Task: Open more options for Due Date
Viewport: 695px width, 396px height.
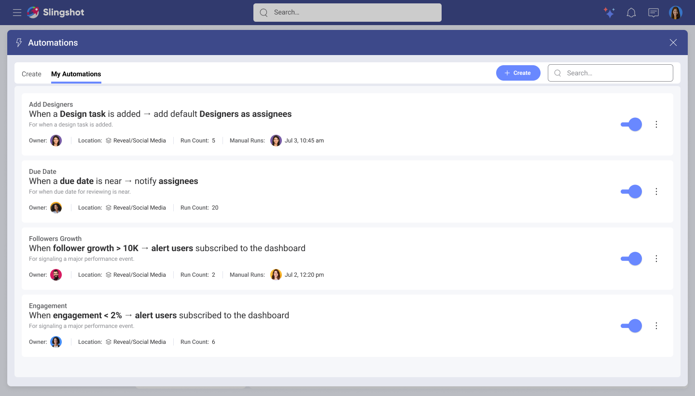Action: point(656,191)
